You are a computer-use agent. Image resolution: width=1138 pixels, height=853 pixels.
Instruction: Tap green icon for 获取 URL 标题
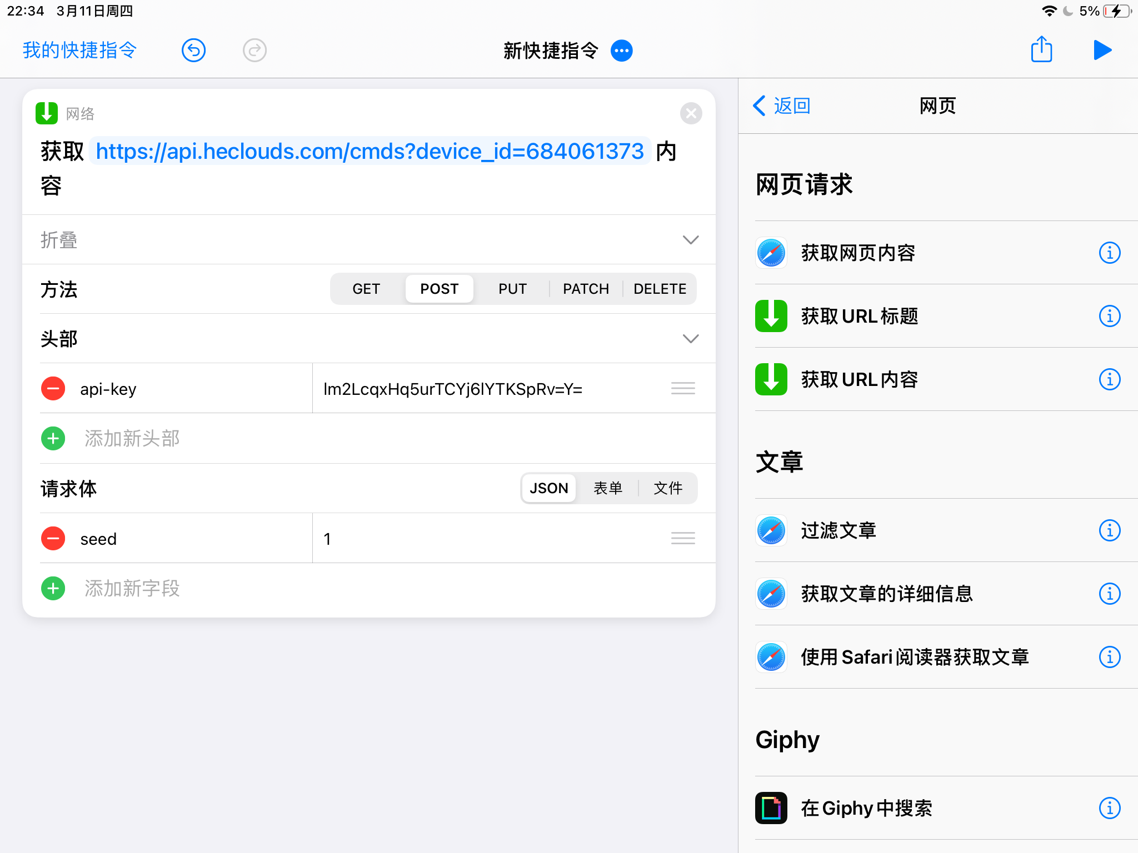(771, 316)
